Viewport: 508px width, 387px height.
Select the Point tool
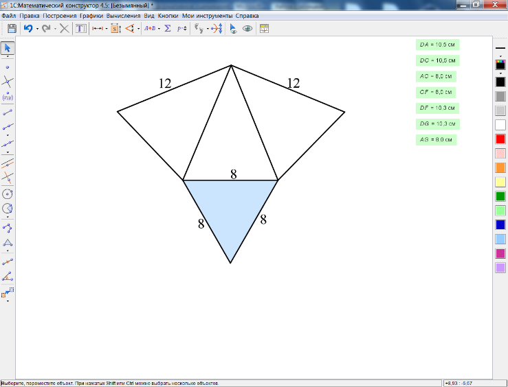coord(8,67)
